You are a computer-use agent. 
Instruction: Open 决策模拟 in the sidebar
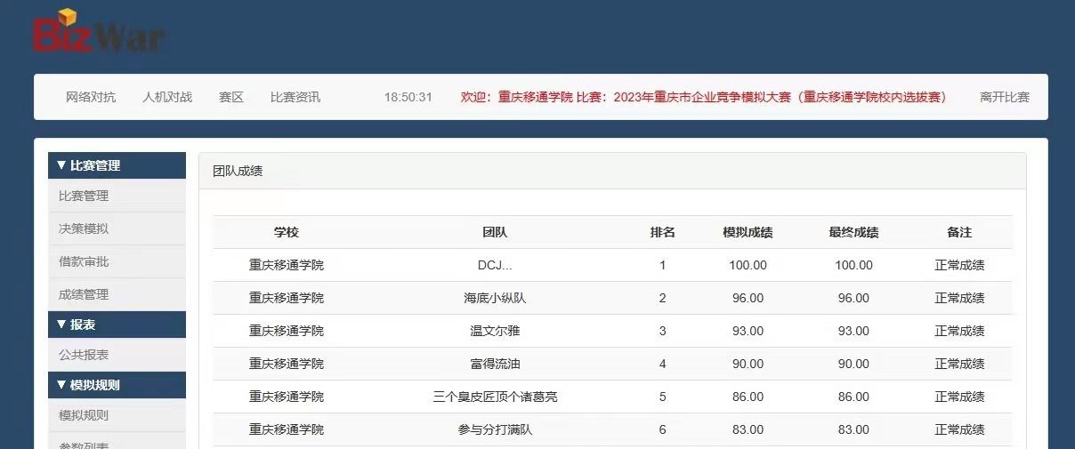click(x=84, y=229)
